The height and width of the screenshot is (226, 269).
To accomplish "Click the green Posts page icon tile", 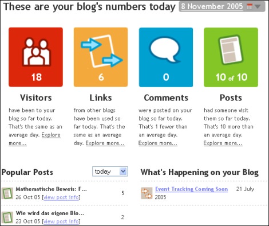I will [231, 57].
